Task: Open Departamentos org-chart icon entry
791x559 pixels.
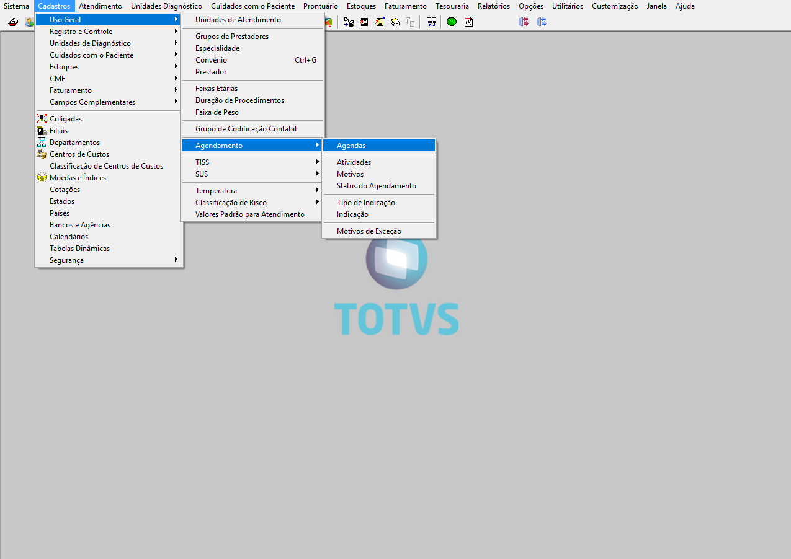Action: click(x=109, y=143)
